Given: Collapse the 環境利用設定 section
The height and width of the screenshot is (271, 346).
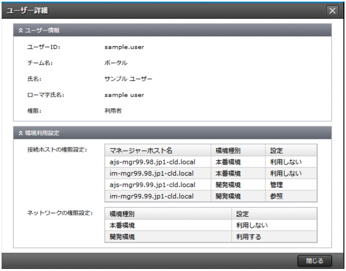Looking at the screenshot, I should (x=20, y=133).
